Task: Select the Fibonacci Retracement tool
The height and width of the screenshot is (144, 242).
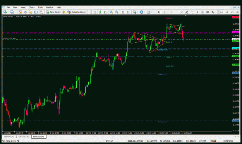Action: point(192,12)
